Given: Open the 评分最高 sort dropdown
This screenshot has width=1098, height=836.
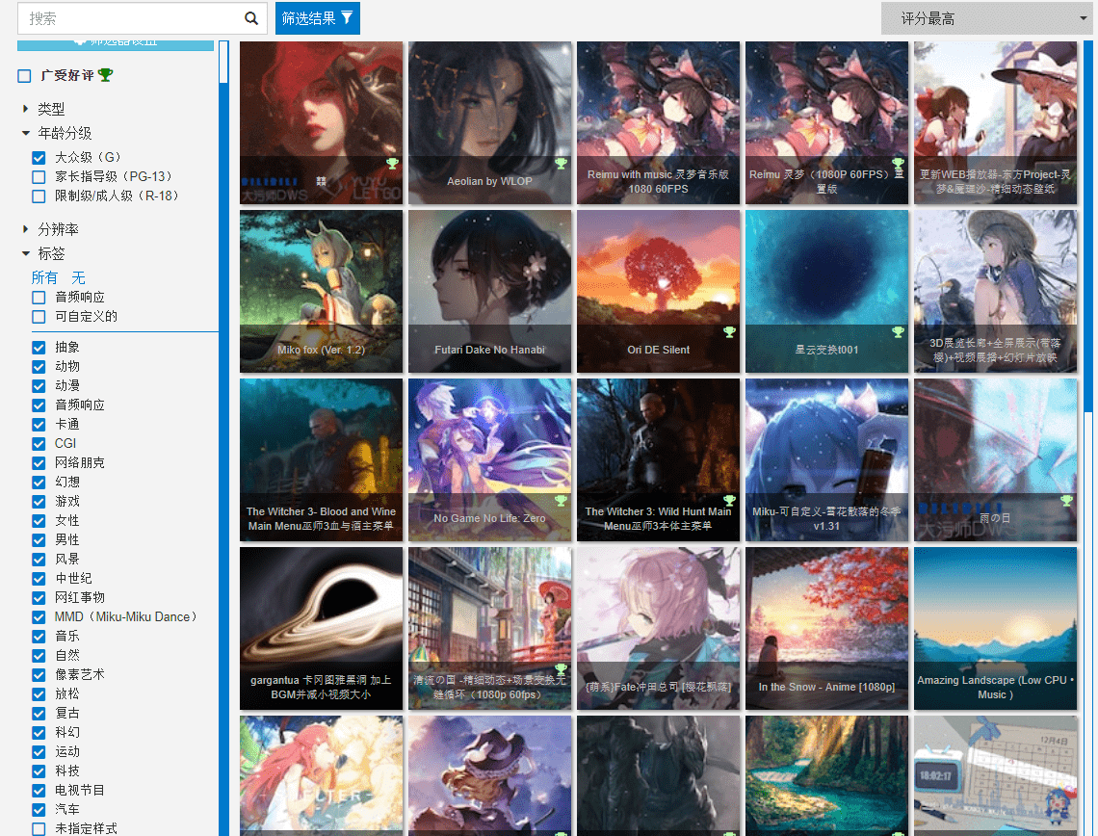Looking at the screenshot, I should click(985, 18).
